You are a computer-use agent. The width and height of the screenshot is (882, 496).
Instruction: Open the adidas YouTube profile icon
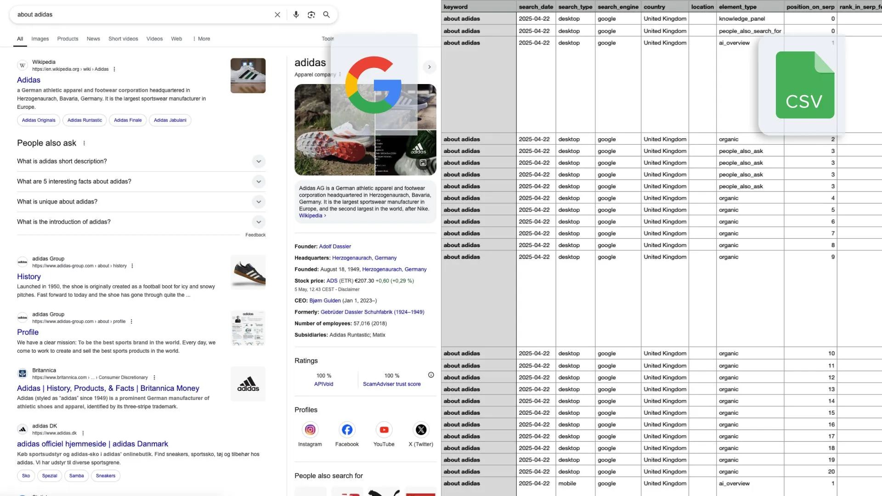(384, 429)
